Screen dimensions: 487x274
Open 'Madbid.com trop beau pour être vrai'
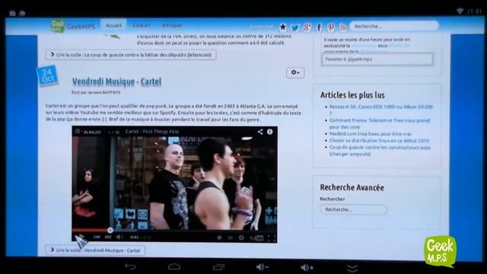tap(371, 134)
